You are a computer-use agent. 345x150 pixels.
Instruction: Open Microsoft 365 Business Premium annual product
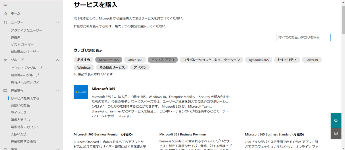point(183,134)
